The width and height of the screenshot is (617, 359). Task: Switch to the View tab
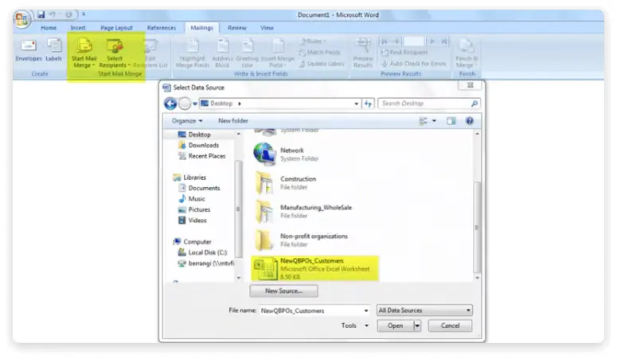pyautogui.click(x=267, y=28)
